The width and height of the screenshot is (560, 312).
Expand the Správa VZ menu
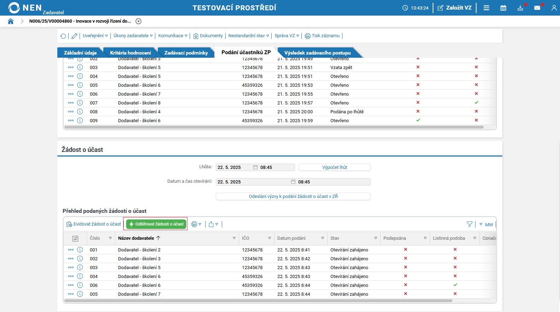pos(287,36)
